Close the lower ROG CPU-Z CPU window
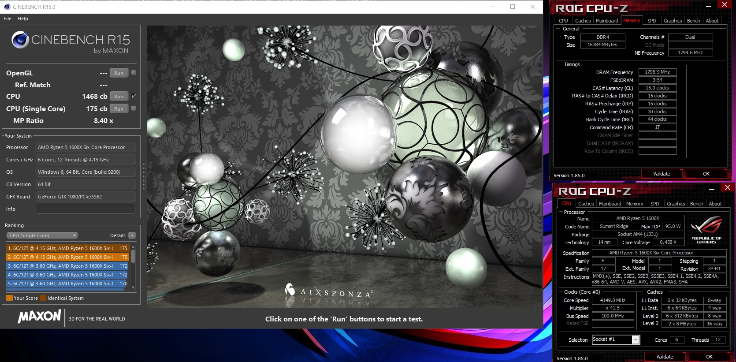The image size is (736, 362). click(x=728, y=188)
